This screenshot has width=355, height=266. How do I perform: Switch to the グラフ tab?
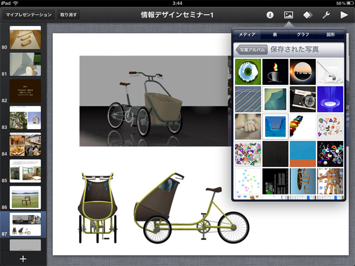click(303, 34)
